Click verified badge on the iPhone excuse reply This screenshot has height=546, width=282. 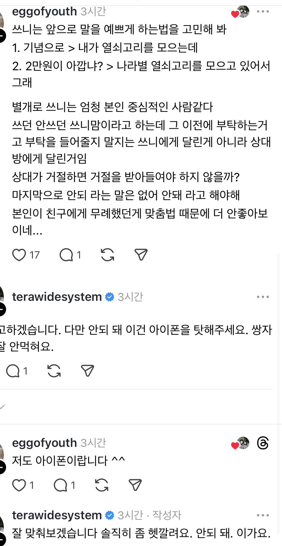coord(110,297)
